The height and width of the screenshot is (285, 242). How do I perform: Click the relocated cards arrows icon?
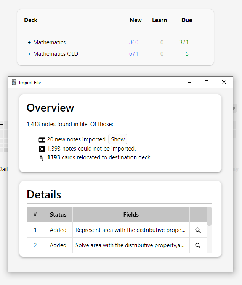(x=42, y=158)
